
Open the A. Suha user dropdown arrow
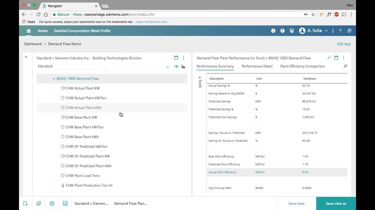coord(326,31)
